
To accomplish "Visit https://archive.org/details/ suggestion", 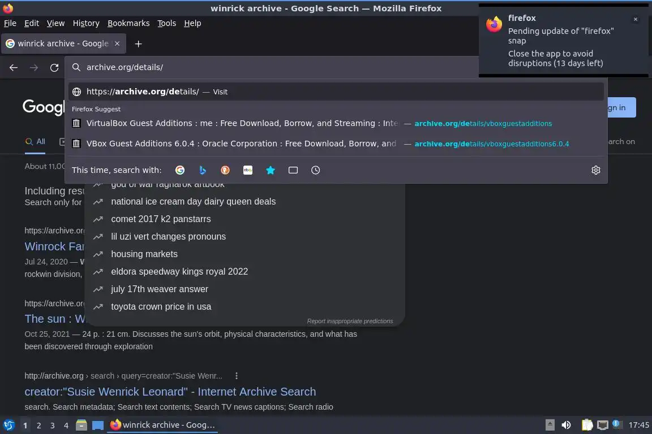I will (x=336, y=92).
